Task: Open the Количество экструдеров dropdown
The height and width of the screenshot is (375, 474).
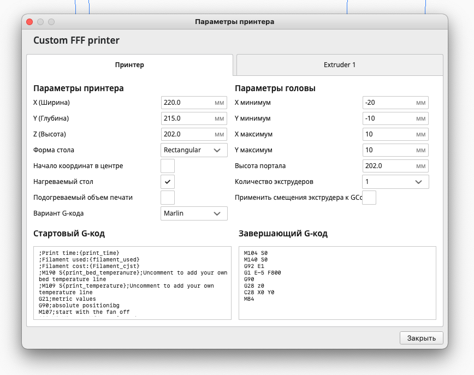Action: point(395,182)
